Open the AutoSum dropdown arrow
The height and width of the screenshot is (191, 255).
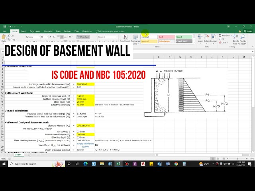(231, 35)
